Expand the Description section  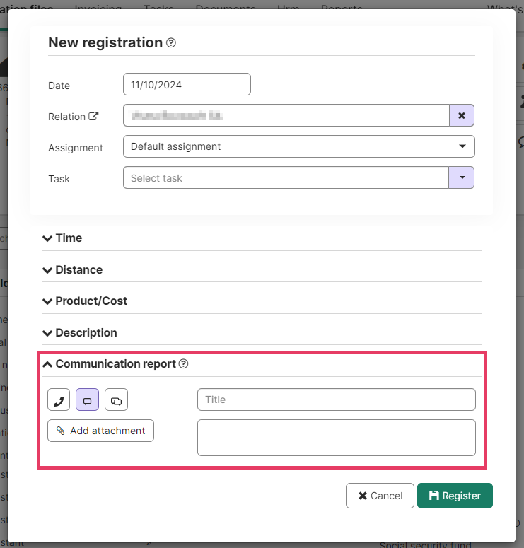80,333
